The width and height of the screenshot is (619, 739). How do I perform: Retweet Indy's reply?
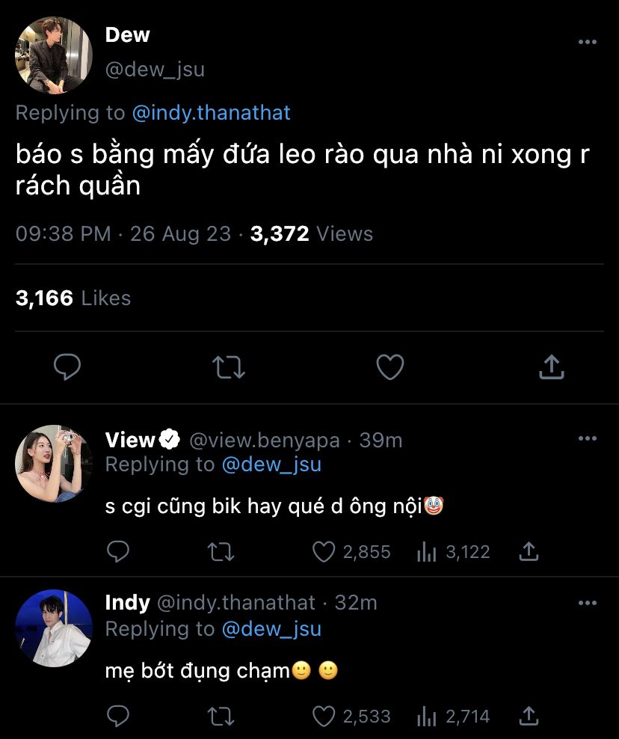click(221, 717)
